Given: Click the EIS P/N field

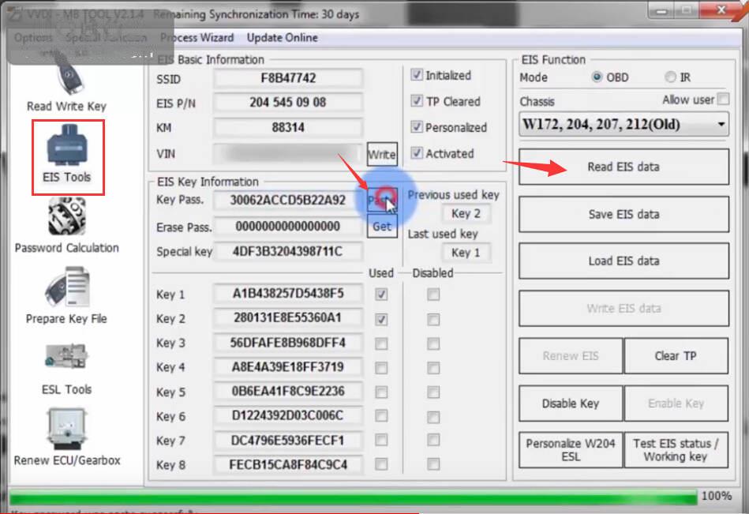Looking at the screenshot, I should pos(288,102).
